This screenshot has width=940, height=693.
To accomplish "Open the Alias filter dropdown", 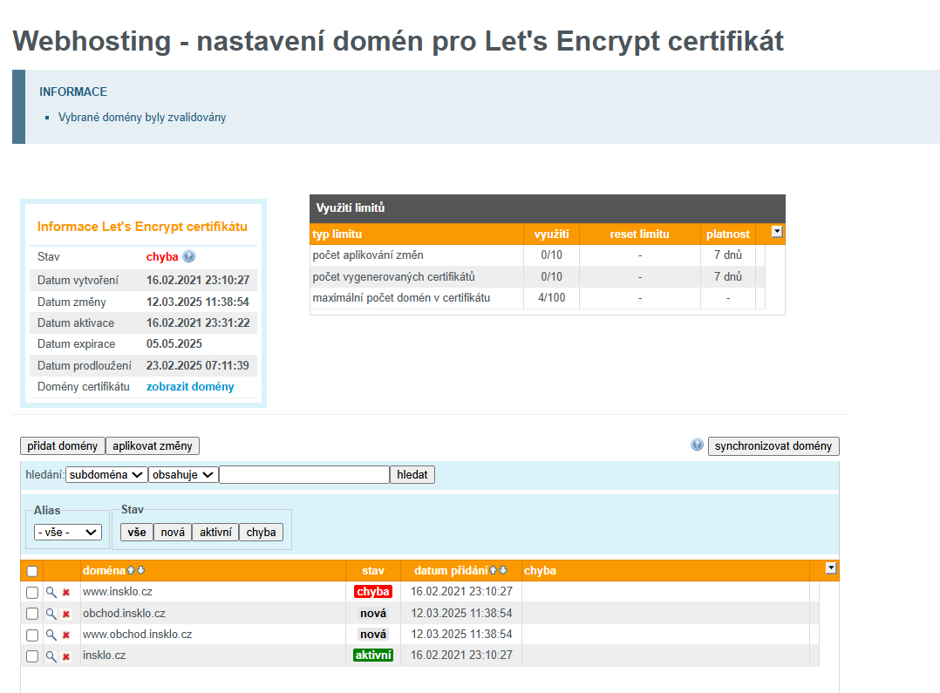I will point(68,532).
